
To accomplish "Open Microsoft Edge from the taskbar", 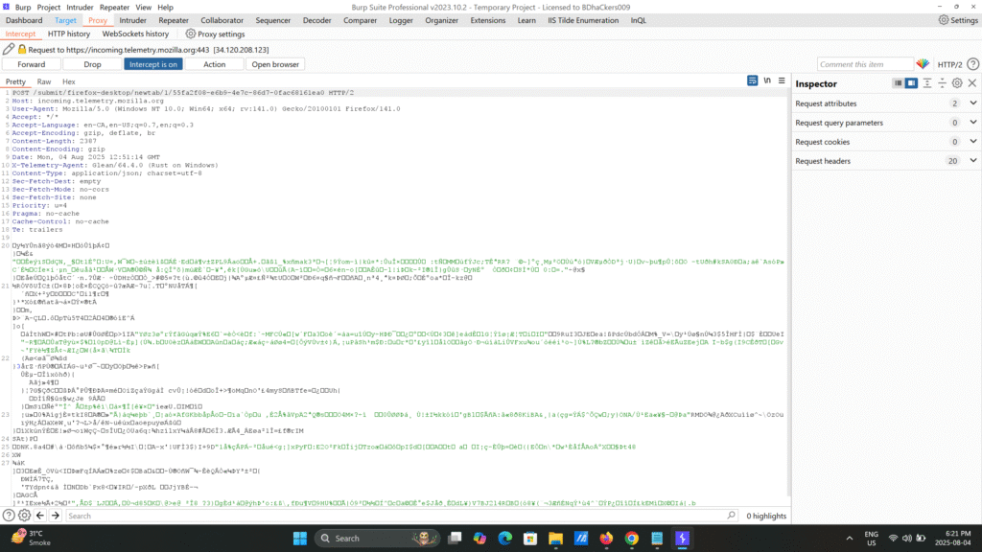I will coord(504,538).
